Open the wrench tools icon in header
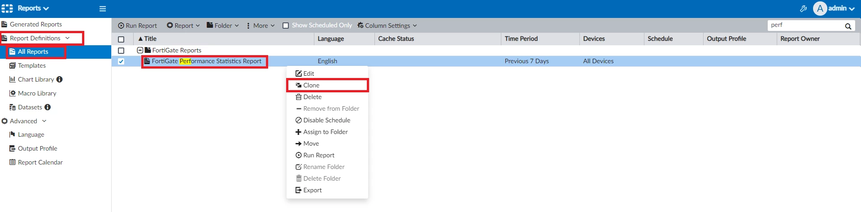This screenshot has height=212, width=861. click(x=803, y=9)
